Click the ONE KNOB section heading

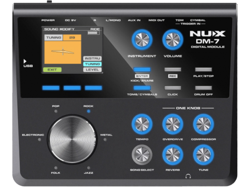[188, 108]
